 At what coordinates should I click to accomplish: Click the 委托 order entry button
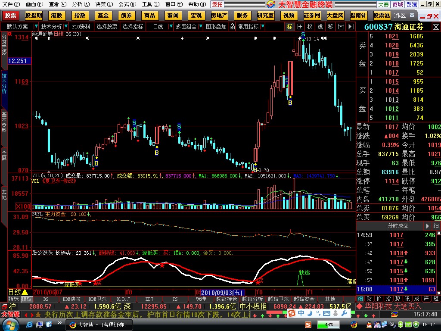pos(217,4)
